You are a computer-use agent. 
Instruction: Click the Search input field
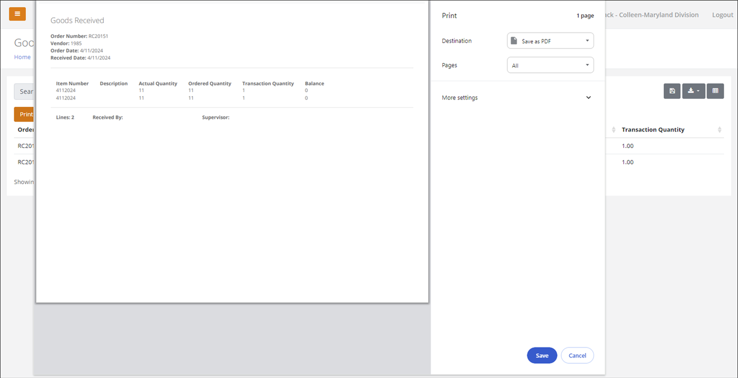(x=24, y=92)
